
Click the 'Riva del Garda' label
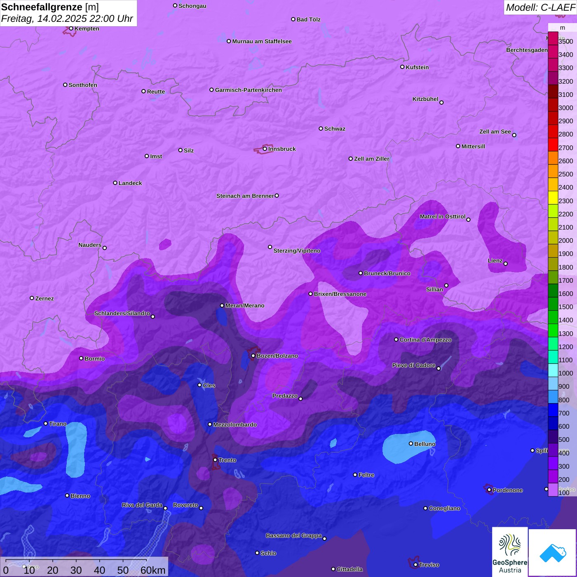coord(142,505)
